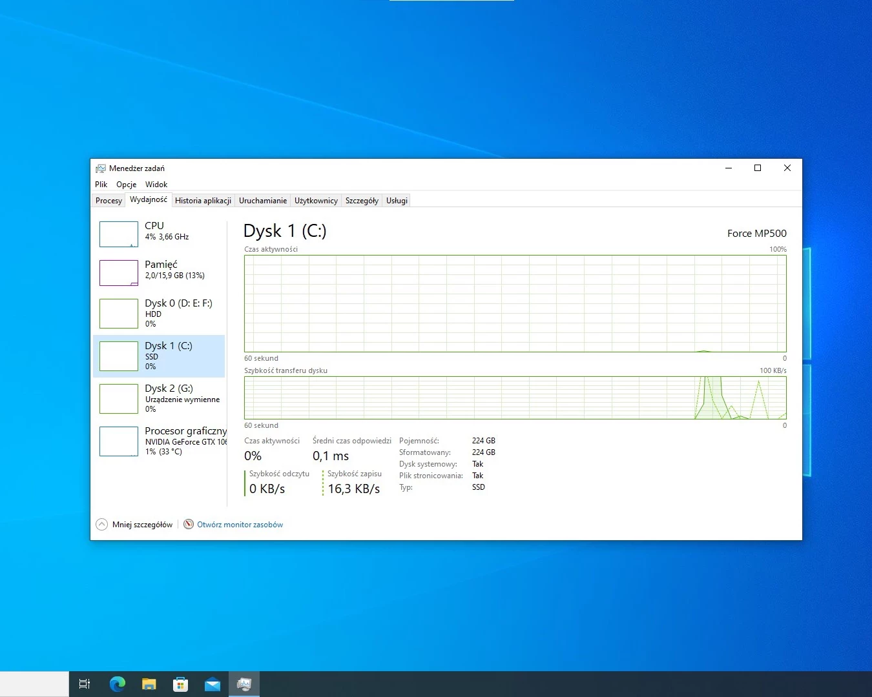This screenshot has width=872, height=697.
Task: Click the 0 KB/s read speed value
Action: [267, 489]
